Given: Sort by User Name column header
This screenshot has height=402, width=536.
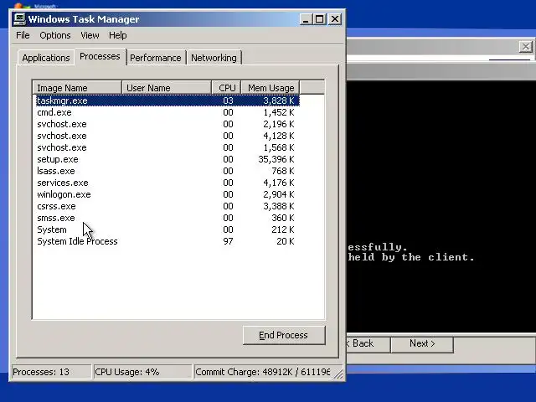Looking at the screenshot, I should click(x=167, y=88).
